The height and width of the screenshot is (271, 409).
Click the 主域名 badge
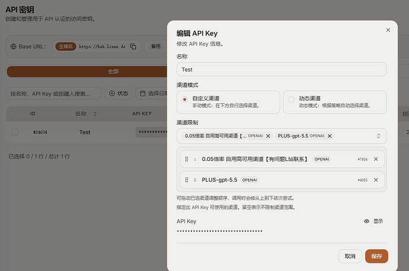pyautogui.click(x=65, y=46)
